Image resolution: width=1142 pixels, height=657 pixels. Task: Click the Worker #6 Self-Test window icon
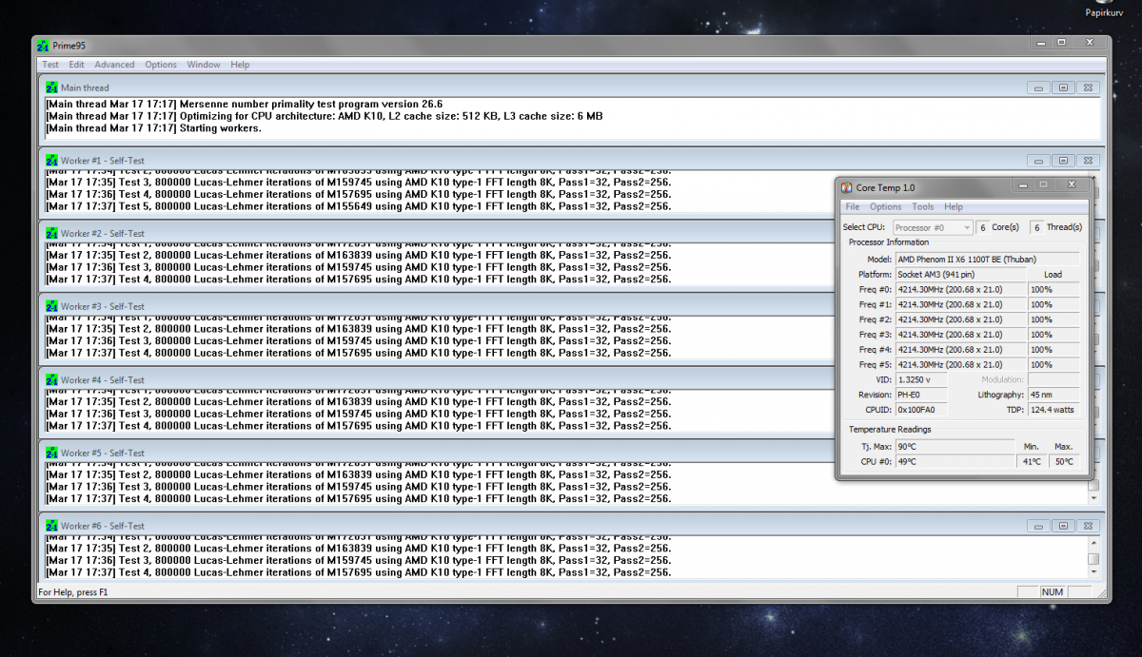tap(52, 526)
